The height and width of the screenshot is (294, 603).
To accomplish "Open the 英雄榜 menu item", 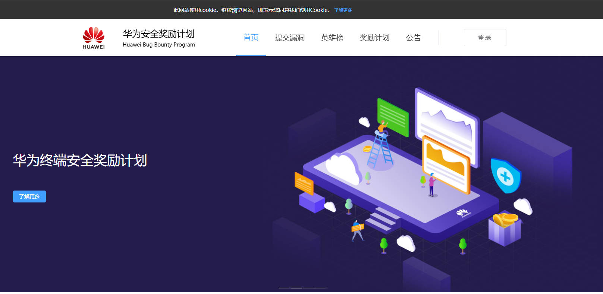I will pos(332,38).
